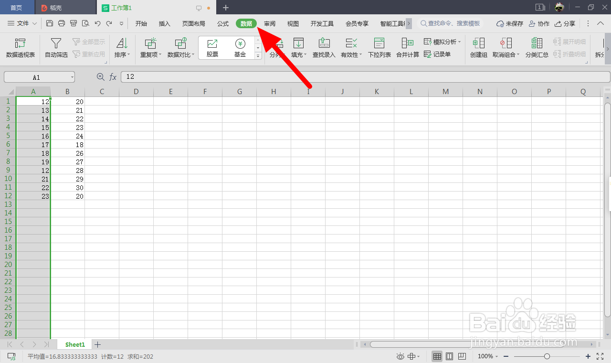
Task: Collapse the ribbon with the chevron
Action: (600, 23)
